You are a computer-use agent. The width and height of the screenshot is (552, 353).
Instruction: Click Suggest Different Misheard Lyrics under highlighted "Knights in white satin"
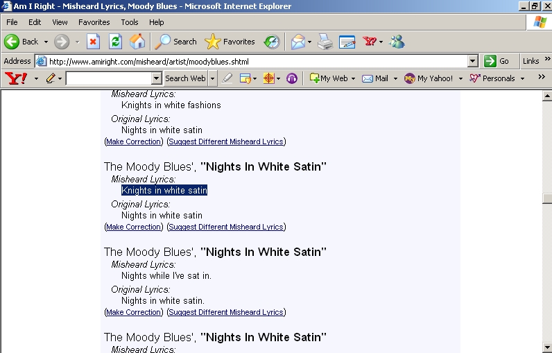coord(226,227)
